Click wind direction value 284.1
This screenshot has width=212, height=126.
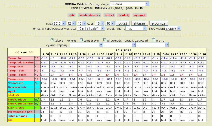coord(202,108)
